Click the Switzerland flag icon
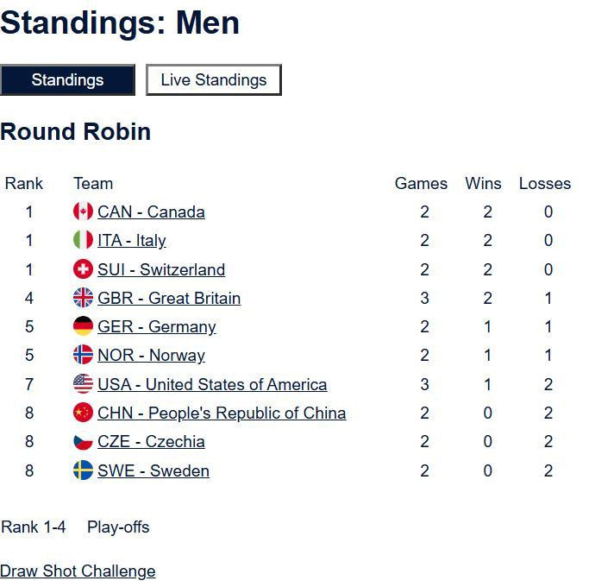Viewport: 595px width, 587px height. (83, 269)
